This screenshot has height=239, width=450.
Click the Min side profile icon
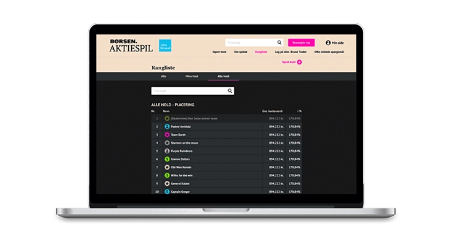coord(328,43)
